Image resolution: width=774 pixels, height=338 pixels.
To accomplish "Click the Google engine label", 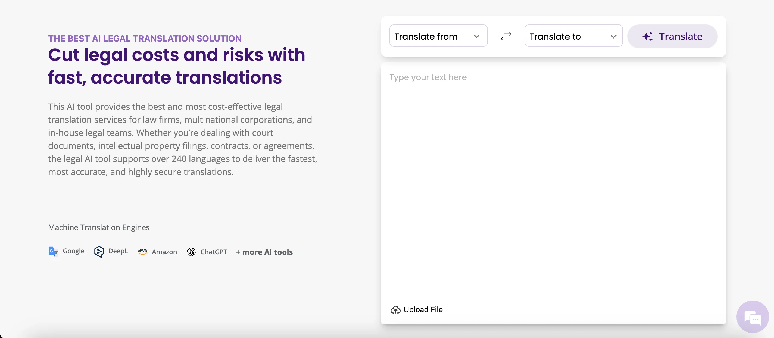I will pos(73,251).
